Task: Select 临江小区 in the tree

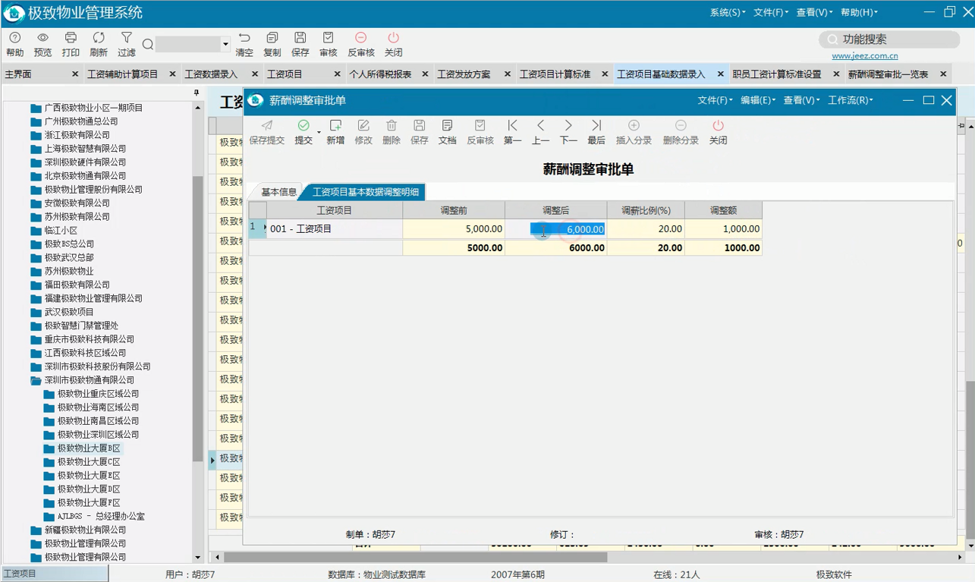Action: point(61,231)
